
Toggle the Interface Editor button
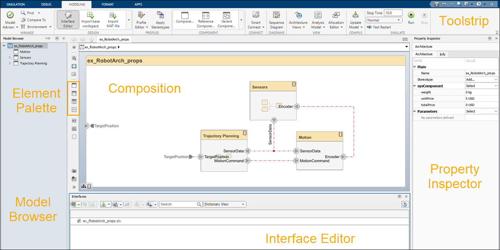click(68, 20)
